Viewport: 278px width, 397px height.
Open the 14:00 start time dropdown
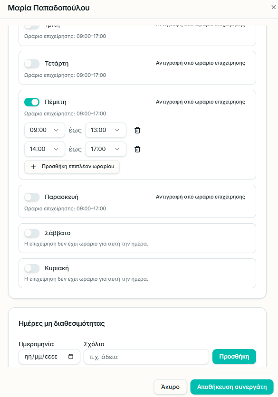pos(45,149)
